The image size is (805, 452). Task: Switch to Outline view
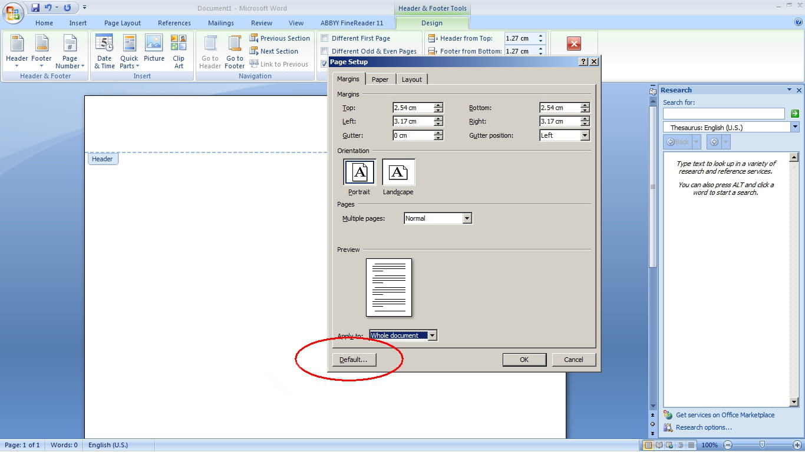[x=680, y=445]
